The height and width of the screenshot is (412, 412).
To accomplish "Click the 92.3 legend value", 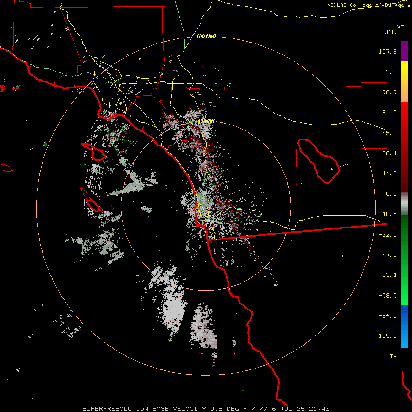I will [x=390, y=72].
